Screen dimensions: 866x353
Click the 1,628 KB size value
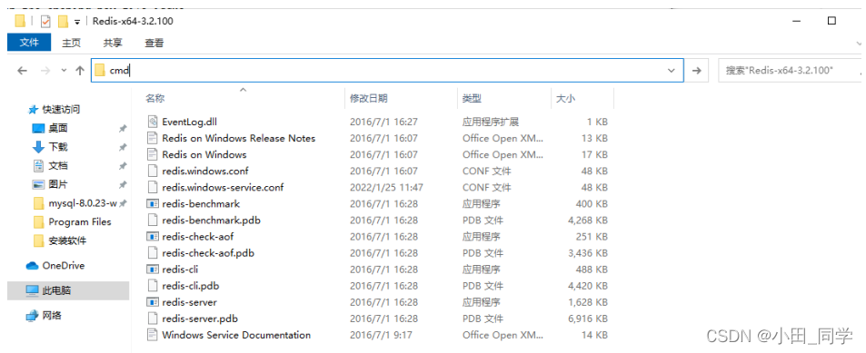[x=588, y=302]
